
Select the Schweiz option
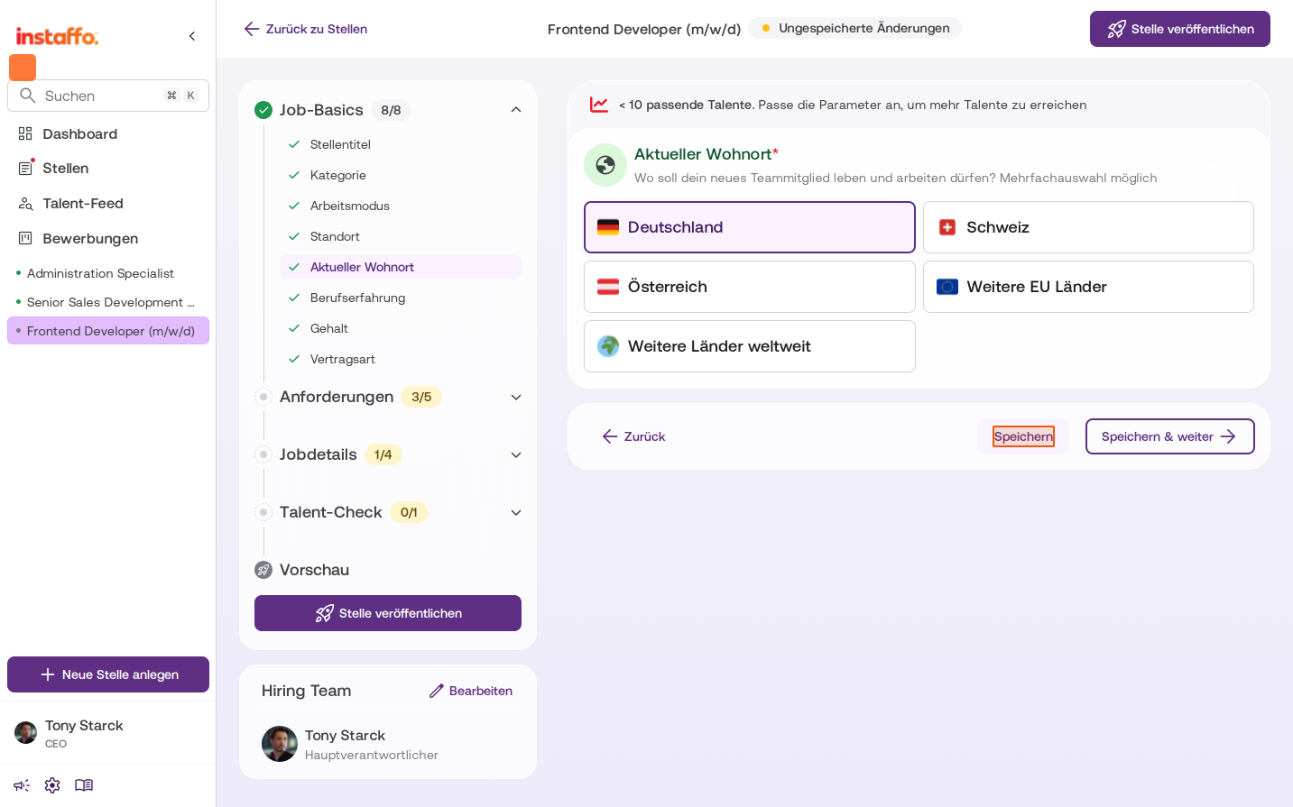pos(1088,227)
